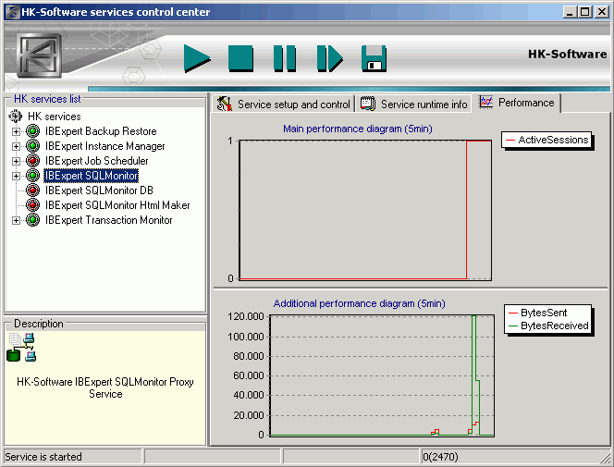Click the Additional performance diagram chart area
614x467 pixels.
click(382, 375)
